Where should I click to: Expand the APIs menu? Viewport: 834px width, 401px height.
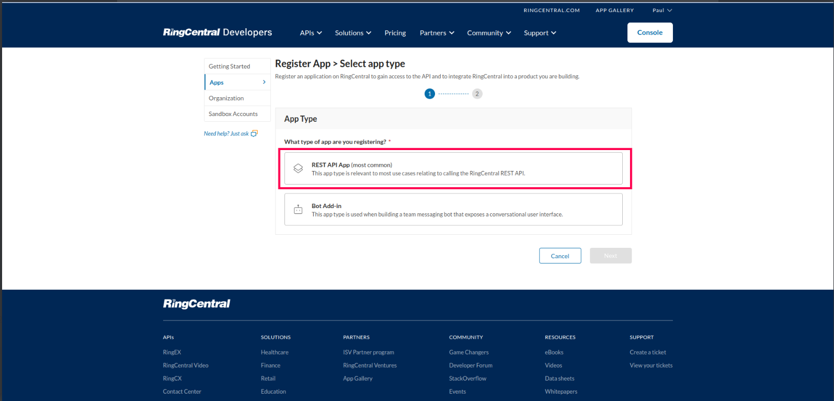(311, 33)
